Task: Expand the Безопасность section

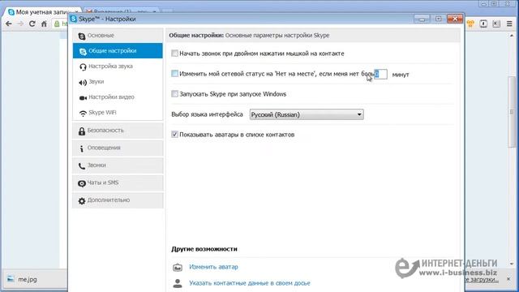Action: 118,131
